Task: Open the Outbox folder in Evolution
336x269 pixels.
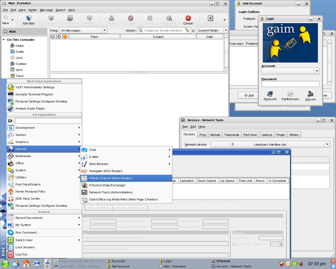Action: pos(21,64)
